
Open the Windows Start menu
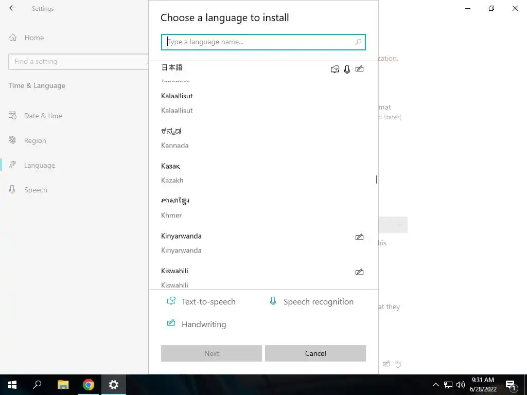[12, 385]
